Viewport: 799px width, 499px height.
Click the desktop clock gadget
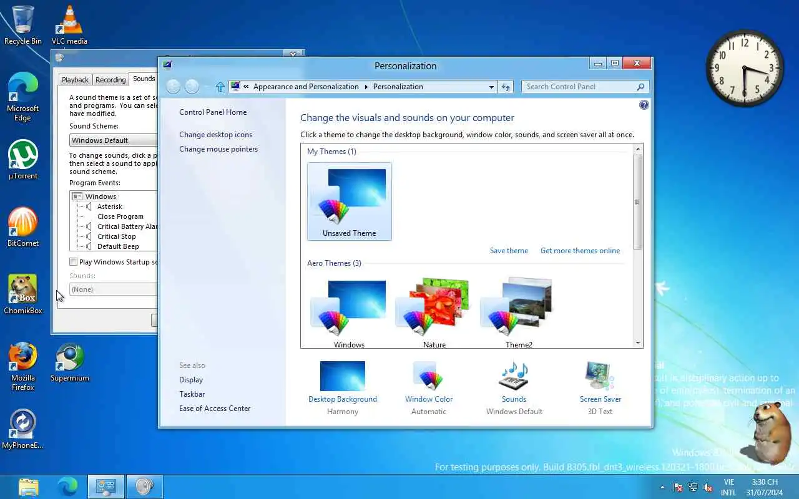tap(745, 68)
